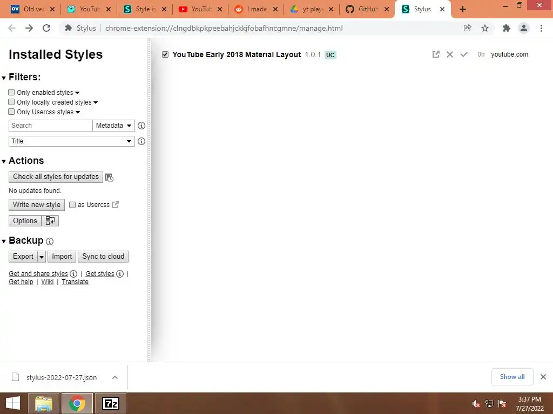Check for update on the YouTube style row
The height and width of the screenshot is (414, 553).
[x=464, y=54]
